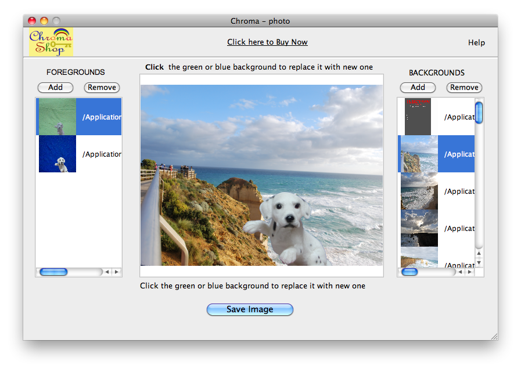Pick the fourth cloudy sky background thumbnail

(418, 228)
